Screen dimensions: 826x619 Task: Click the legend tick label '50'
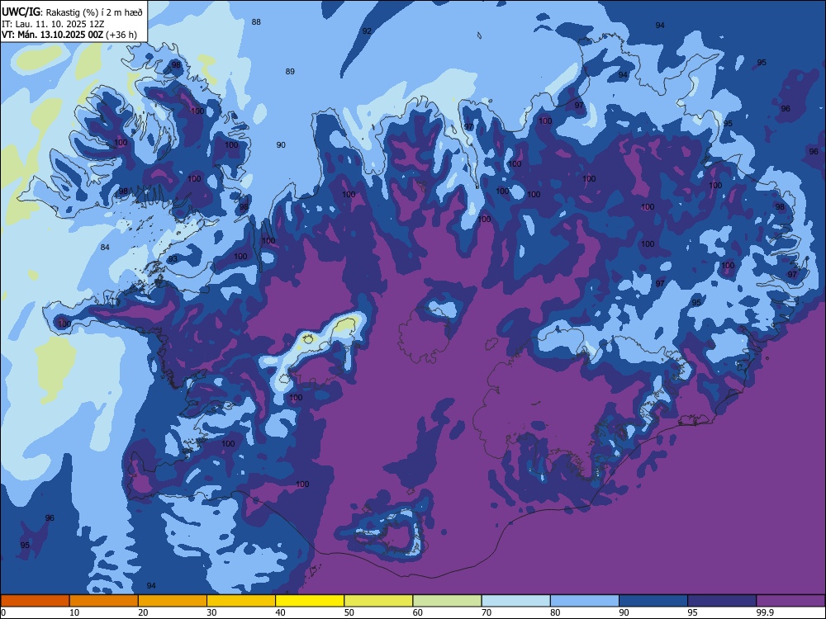coord(349,612)
